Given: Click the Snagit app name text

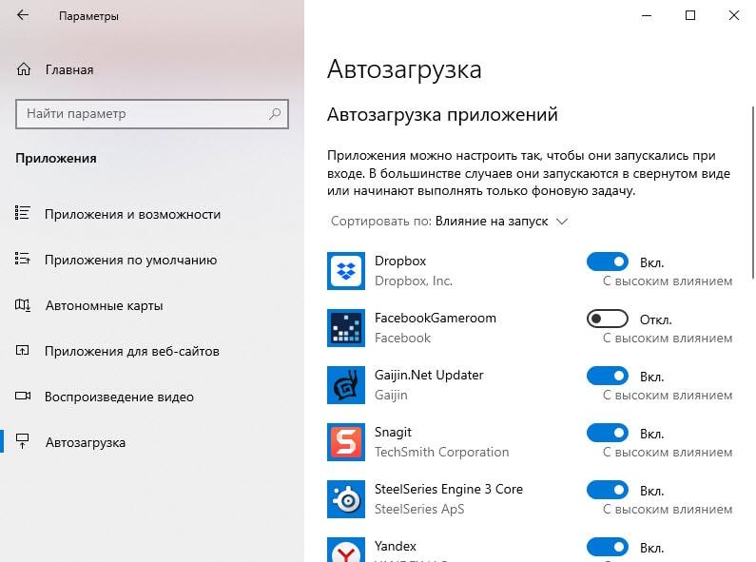Looking at the screenshot, I should [x=393, y=432].
